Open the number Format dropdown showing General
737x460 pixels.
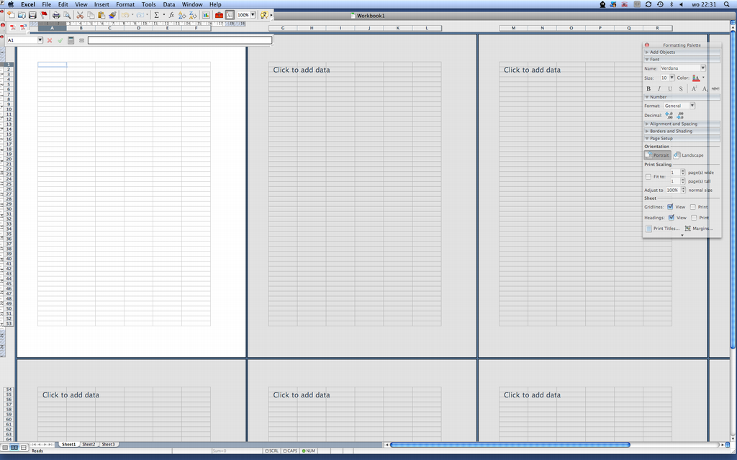679,106
